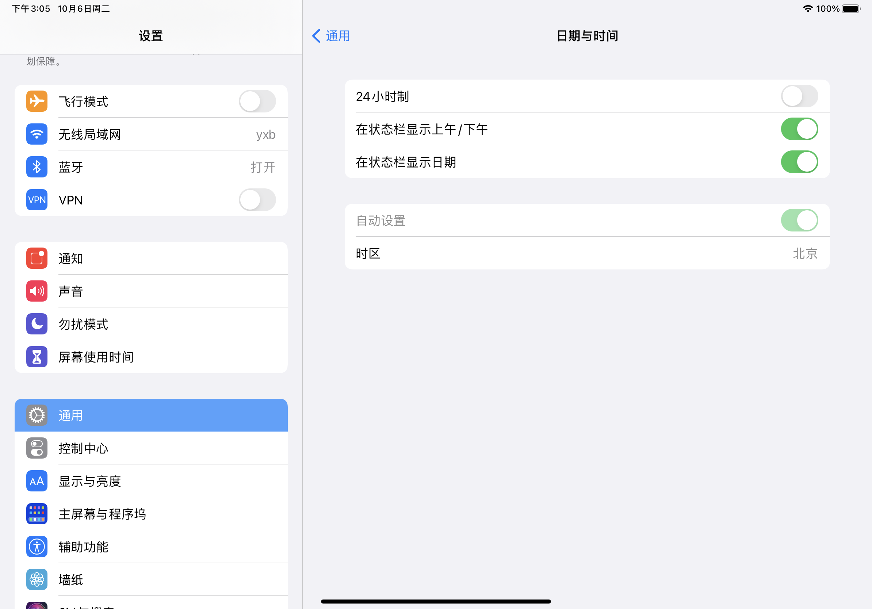Open the Bluetooth icon row

[37, 167]
